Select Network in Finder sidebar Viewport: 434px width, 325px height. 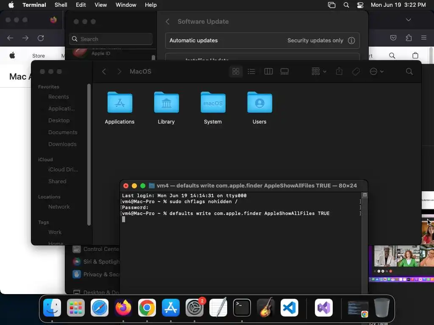58,207
